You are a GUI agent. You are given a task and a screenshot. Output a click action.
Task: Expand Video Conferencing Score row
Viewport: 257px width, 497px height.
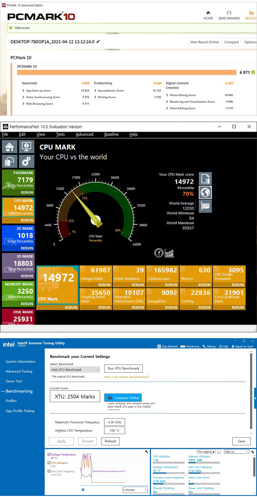click(x=24, y=97)
